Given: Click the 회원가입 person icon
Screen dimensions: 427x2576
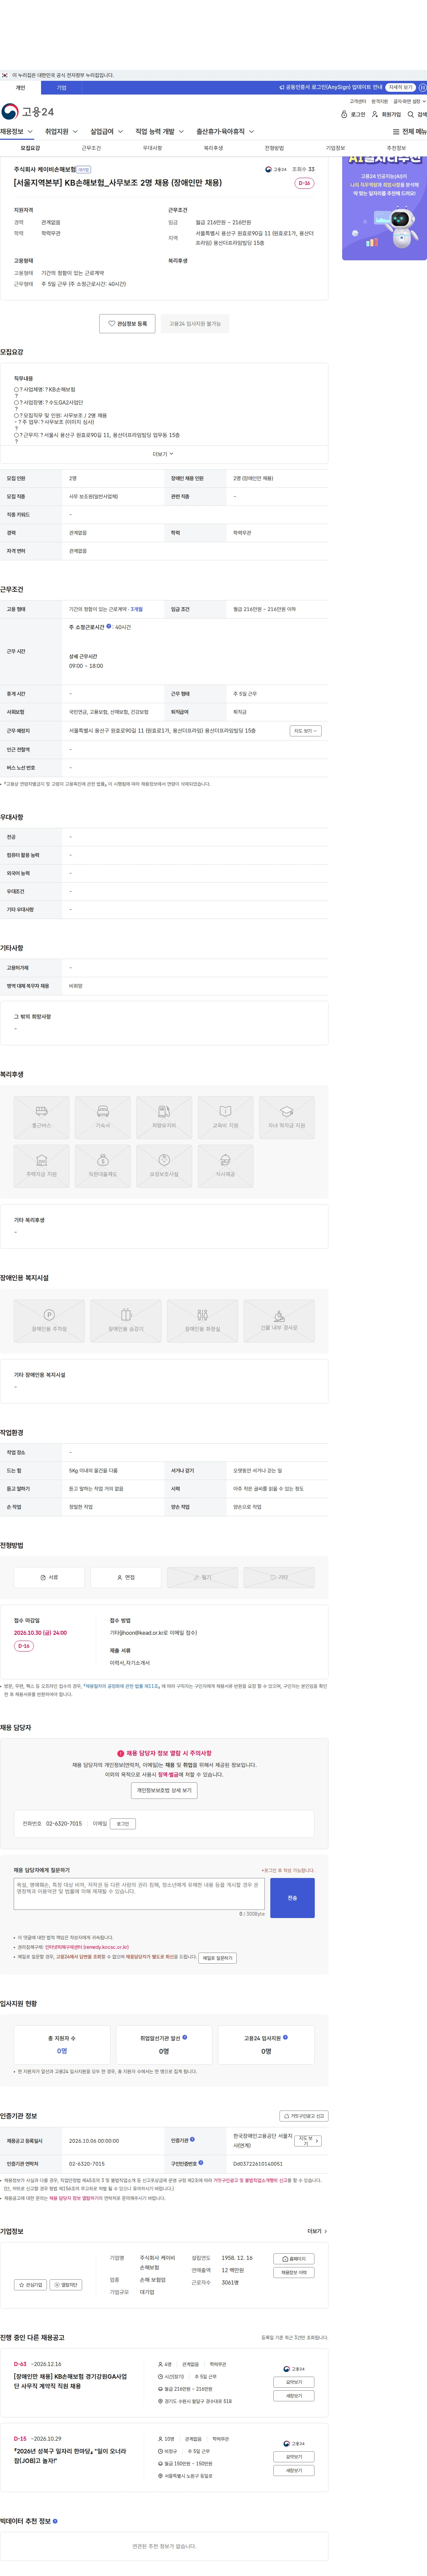Looking at the screenshot, I should pyautogui.click(x=375, y=115).
